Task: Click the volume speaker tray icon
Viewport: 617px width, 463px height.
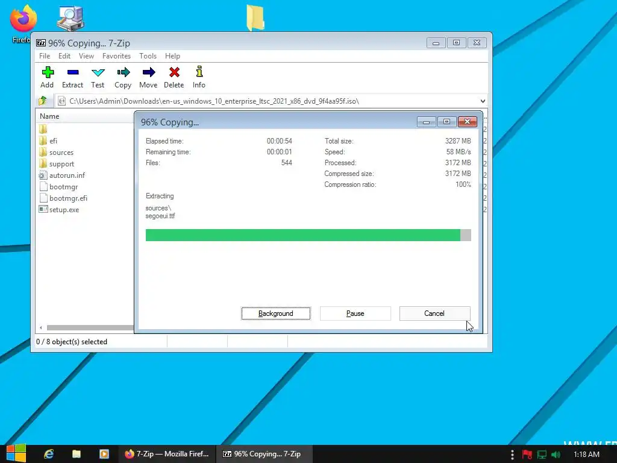Action: tap(556, 455)
